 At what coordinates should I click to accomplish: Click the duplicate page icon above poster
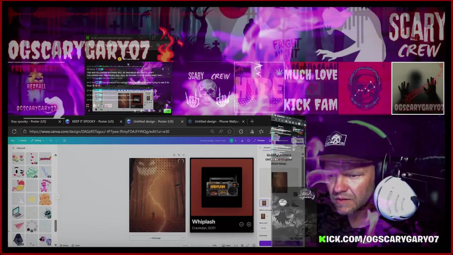179,155
